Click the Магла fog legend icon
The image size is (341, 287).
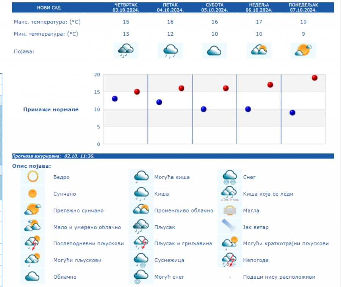coord(230,211)
